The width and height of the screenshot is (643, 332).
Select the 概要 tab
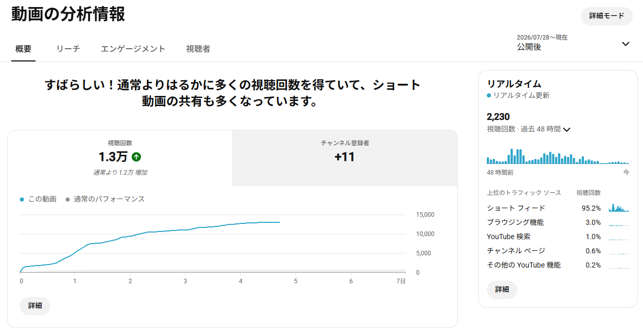click(23, 49)
